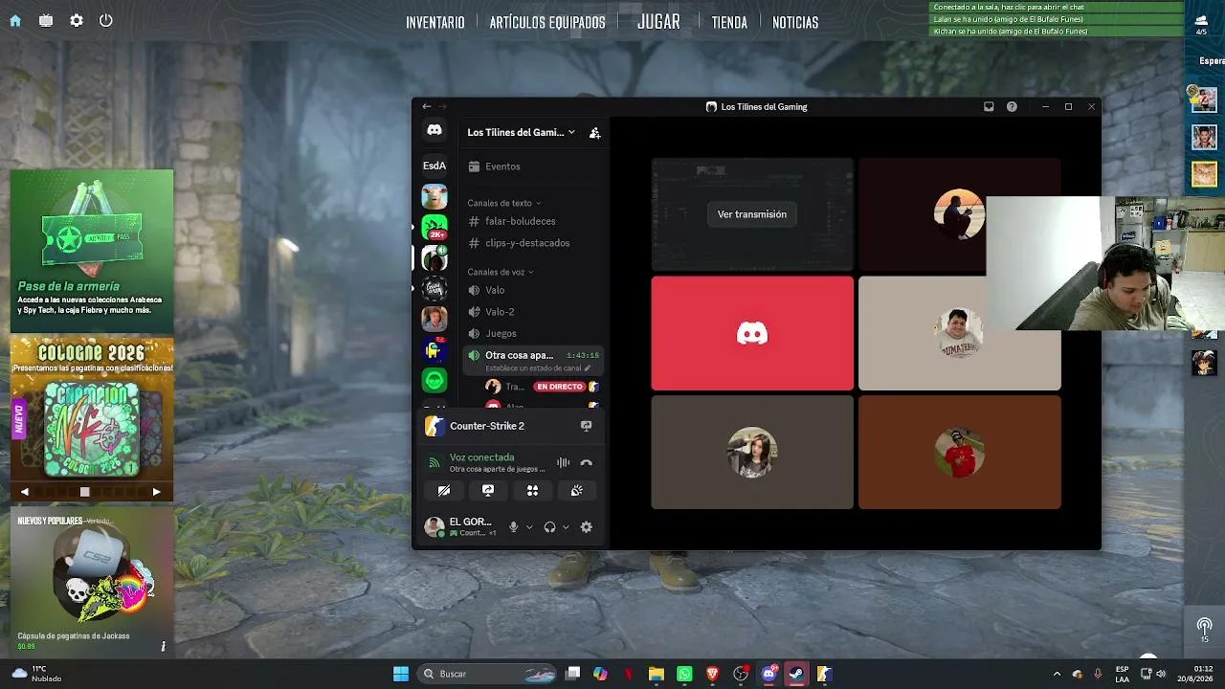
Task: Share your screen in Discord
Action: click(x=488, y=491)
